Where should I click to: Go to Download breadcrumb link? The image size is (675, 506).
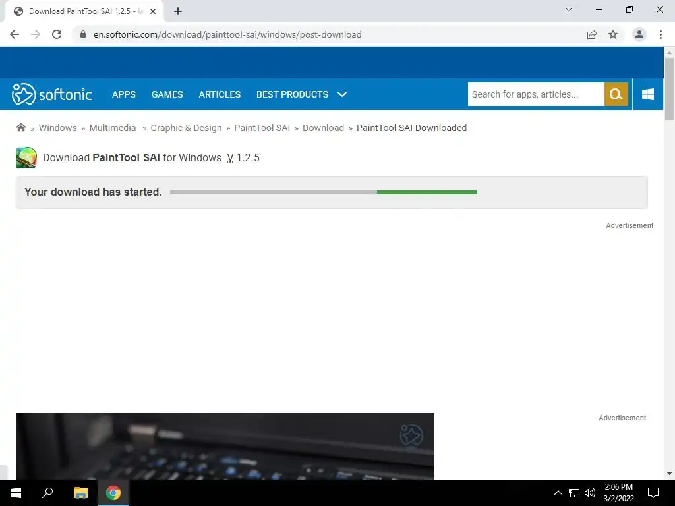click(x=323, y=128)
